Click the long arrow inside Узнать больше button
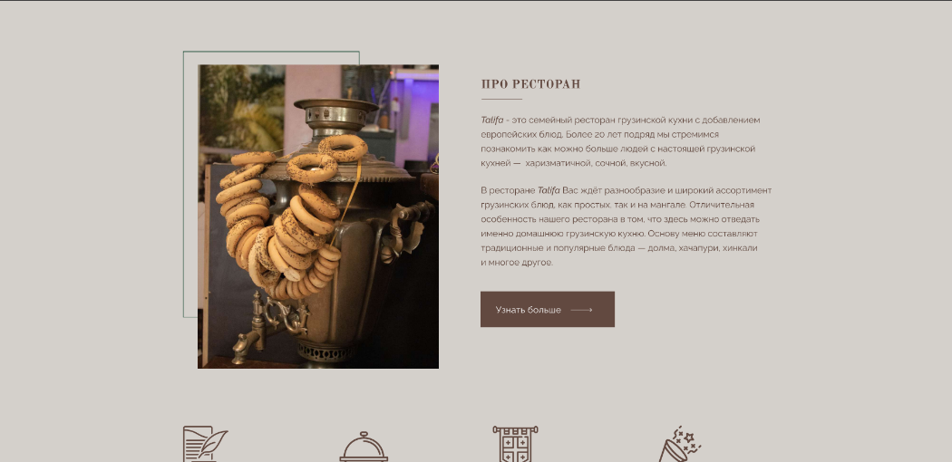 pos(582,310)
